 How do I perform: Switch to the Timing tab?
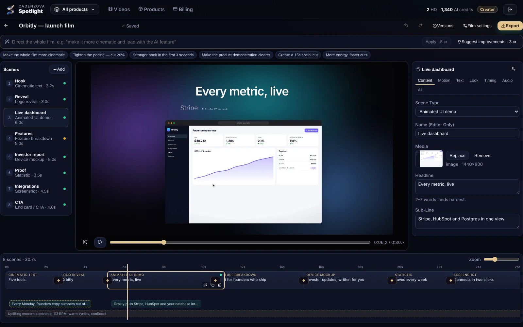click(490, 80)
